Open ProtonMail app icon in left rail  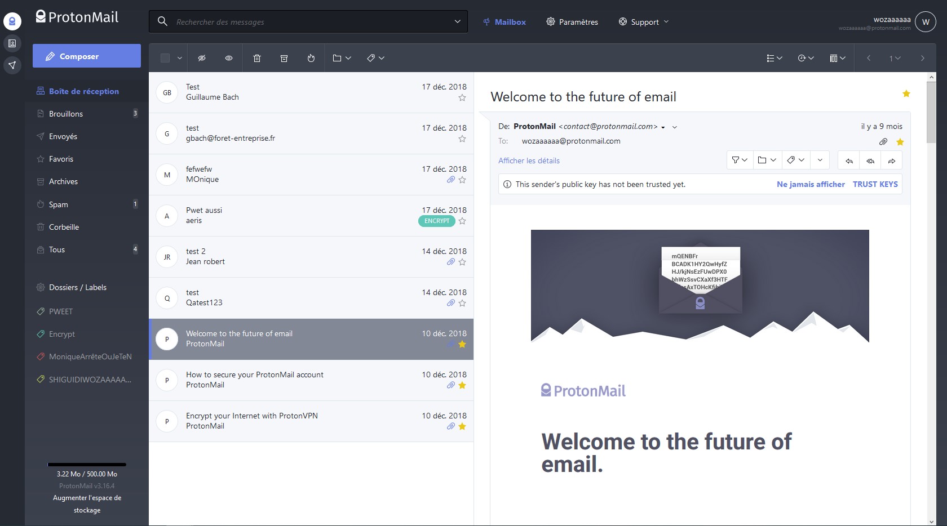coord(12,21)
